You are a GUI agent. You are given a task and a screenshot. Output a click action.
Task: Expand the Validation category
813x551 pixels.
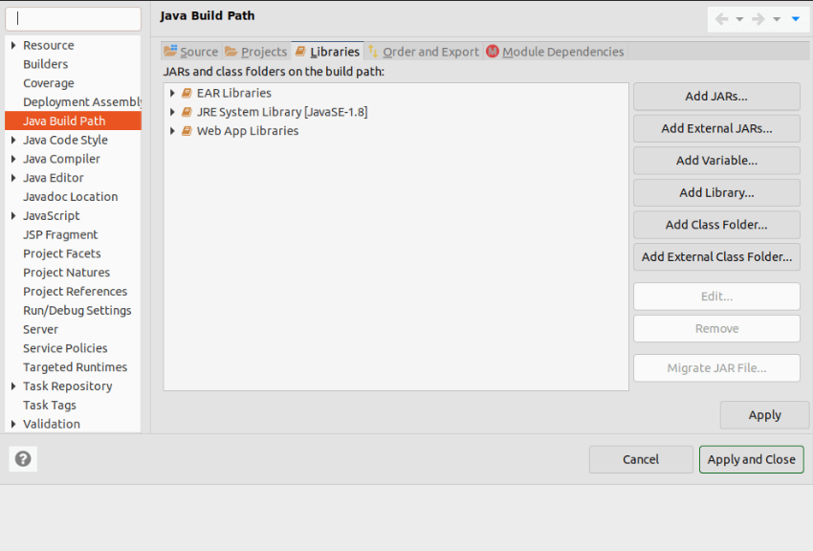[13, 424]
